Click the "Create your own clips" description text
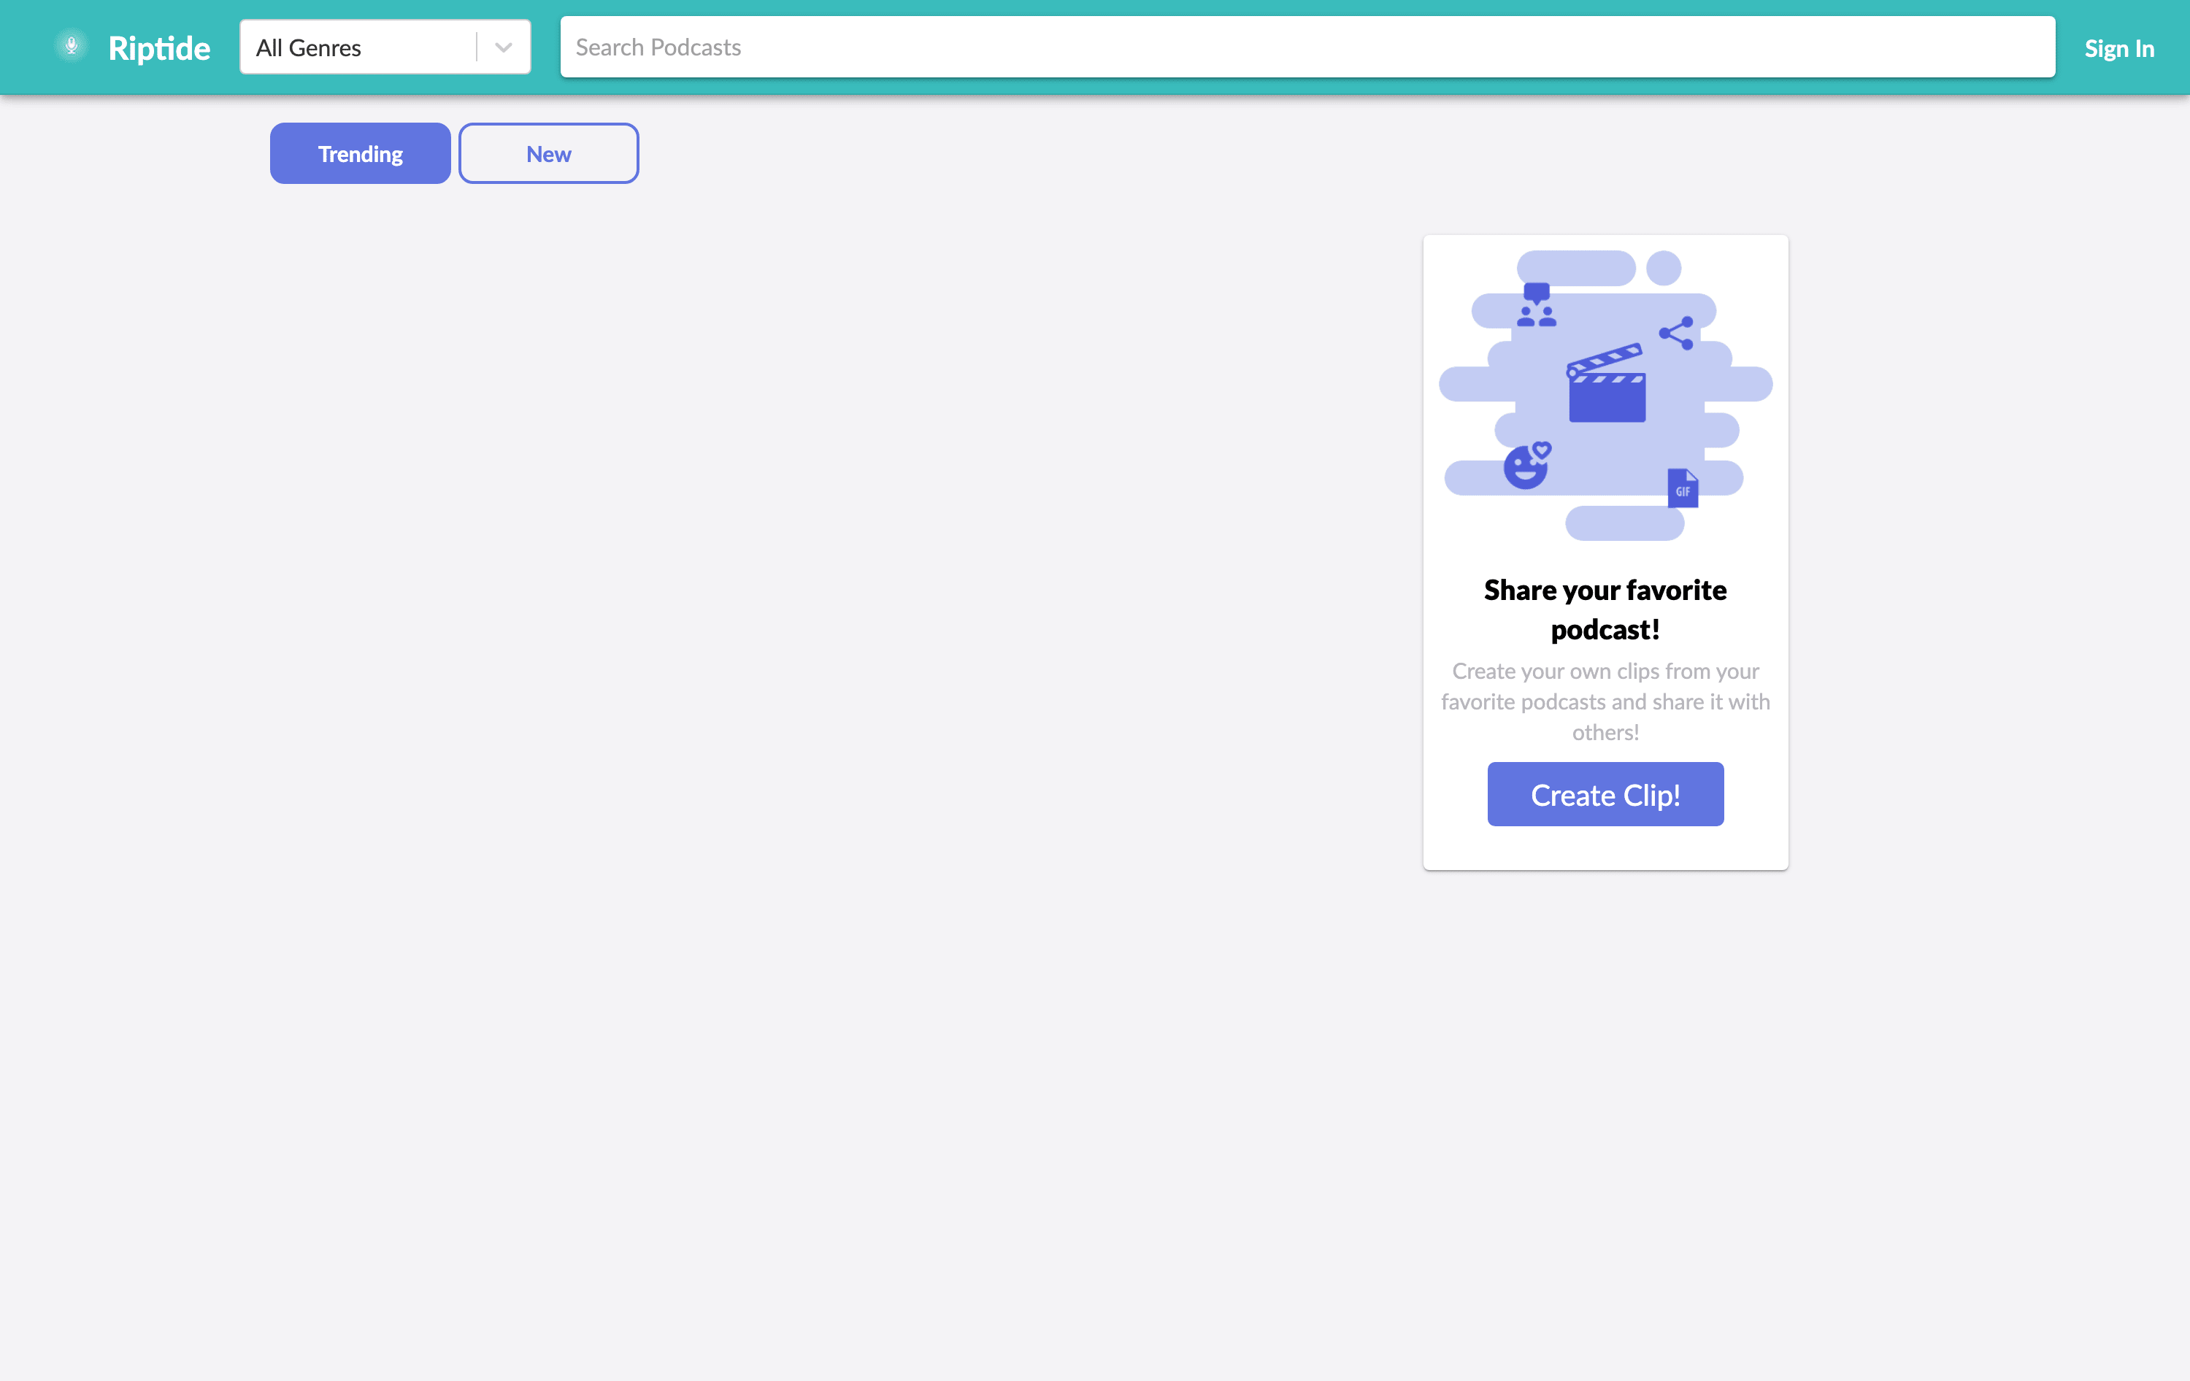The image size is (2190, 1381). [1605, 701]
